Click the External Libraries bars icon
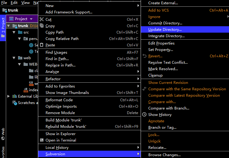 click(x=15, y=96)
